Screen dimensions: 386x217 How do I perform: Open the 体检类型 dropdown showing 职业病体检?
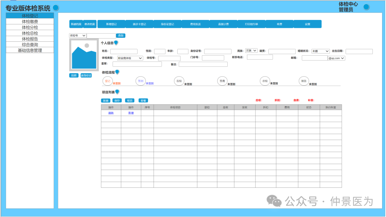130,58
